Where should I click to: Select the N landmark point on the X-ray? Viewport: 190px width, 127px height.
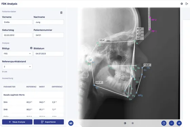pyautogui.click(x=135, y=41)
